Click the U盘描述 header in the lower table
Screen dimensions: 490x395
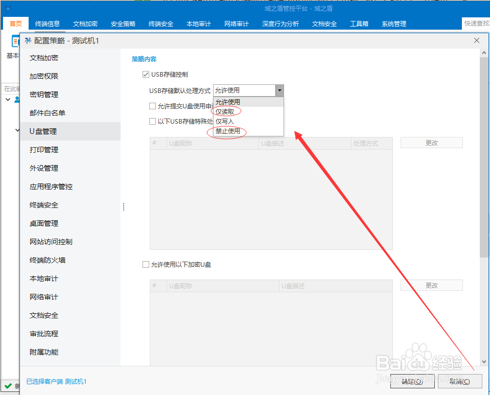click(336, 286)
